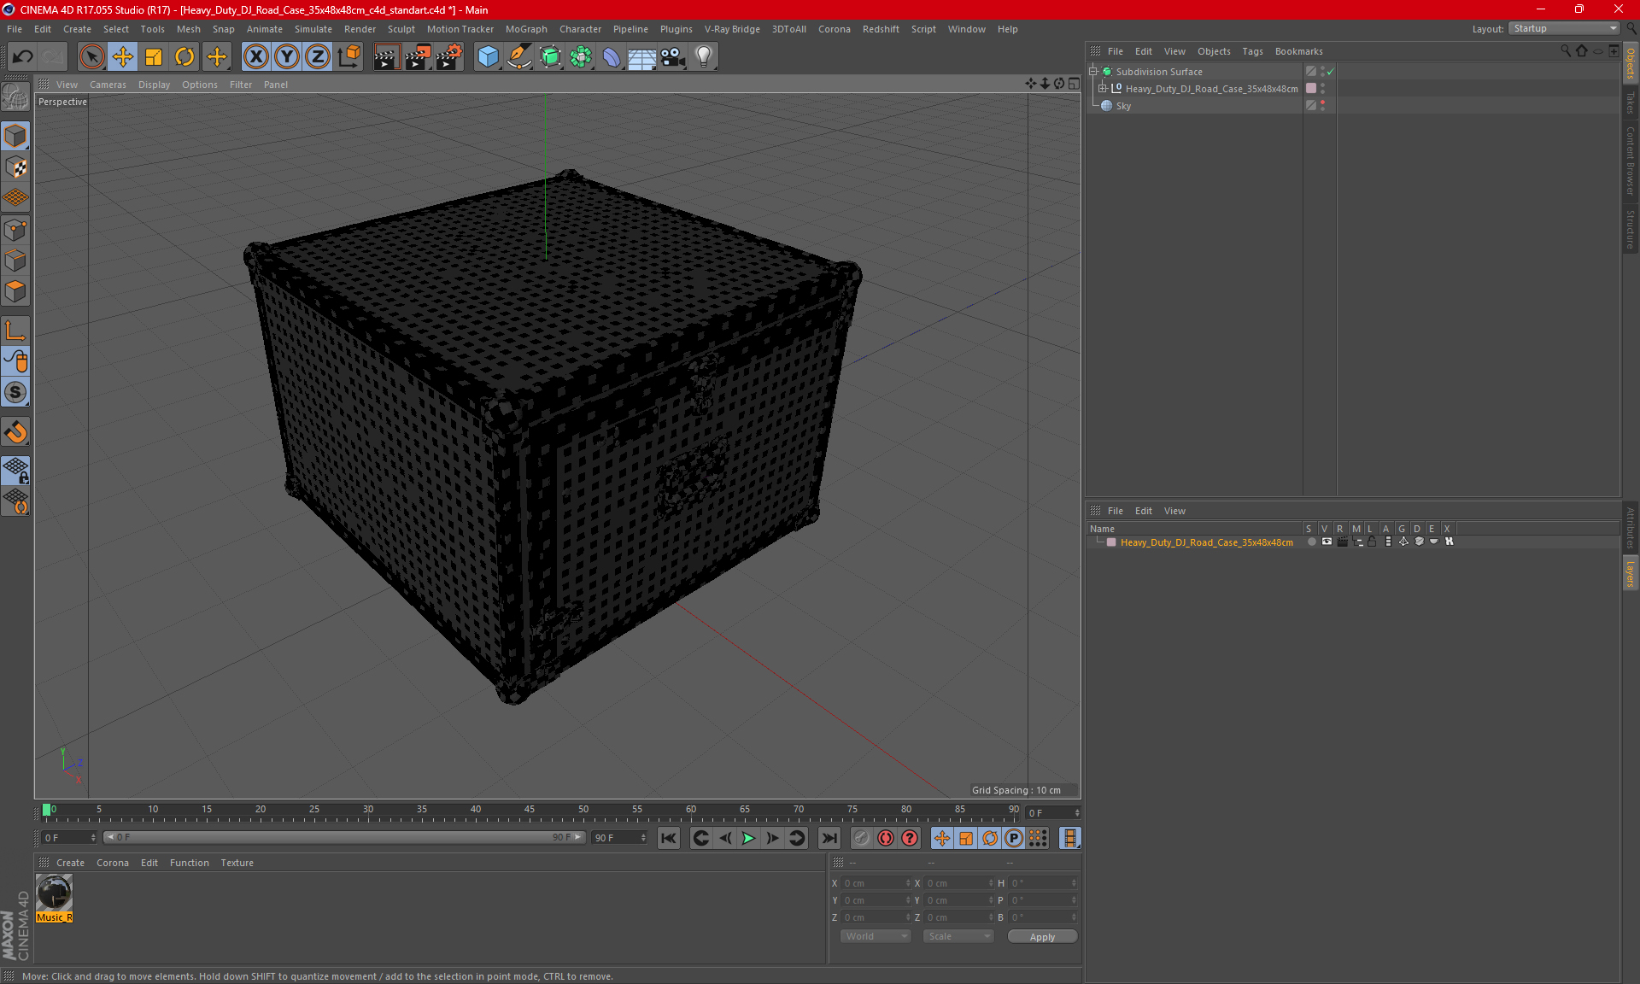Open Edit Render Settings icon
This screenshot has width=1640, height=984.
[449, 57]
